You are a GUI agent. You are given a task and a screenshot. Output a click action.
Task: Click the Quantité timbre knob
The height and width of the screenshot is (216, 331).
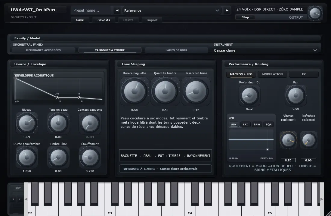[165, 91]
